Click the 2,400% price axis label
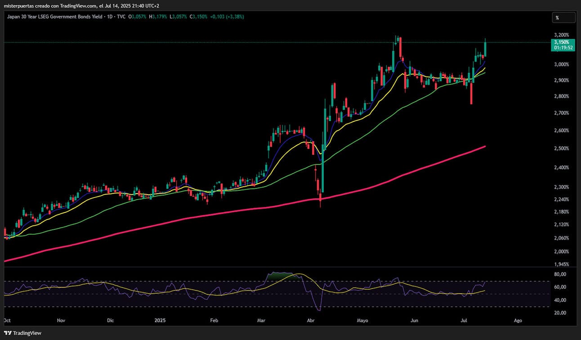This screenshot has width=581, height=340. pyautogui.click(x=562, y=167)
